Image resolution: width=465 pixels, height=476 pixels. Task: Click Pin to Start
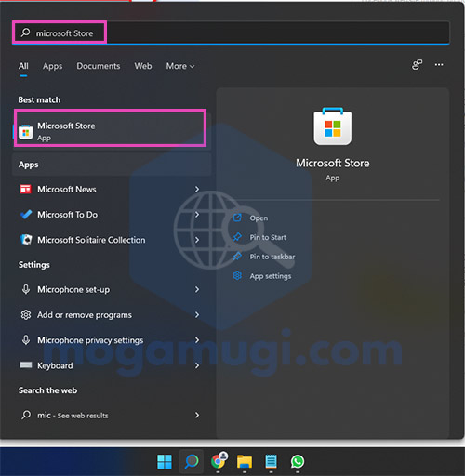point(268,237)
